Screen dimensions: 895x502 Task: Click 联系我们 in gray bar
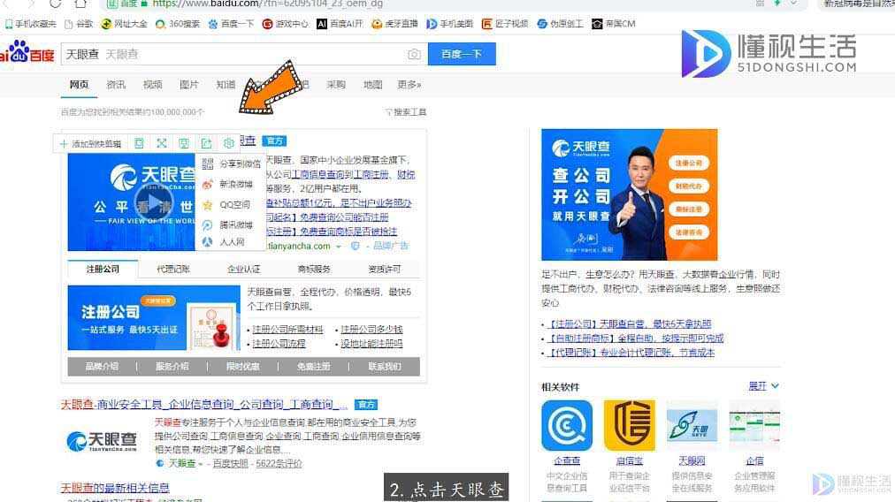click(385, 366)
